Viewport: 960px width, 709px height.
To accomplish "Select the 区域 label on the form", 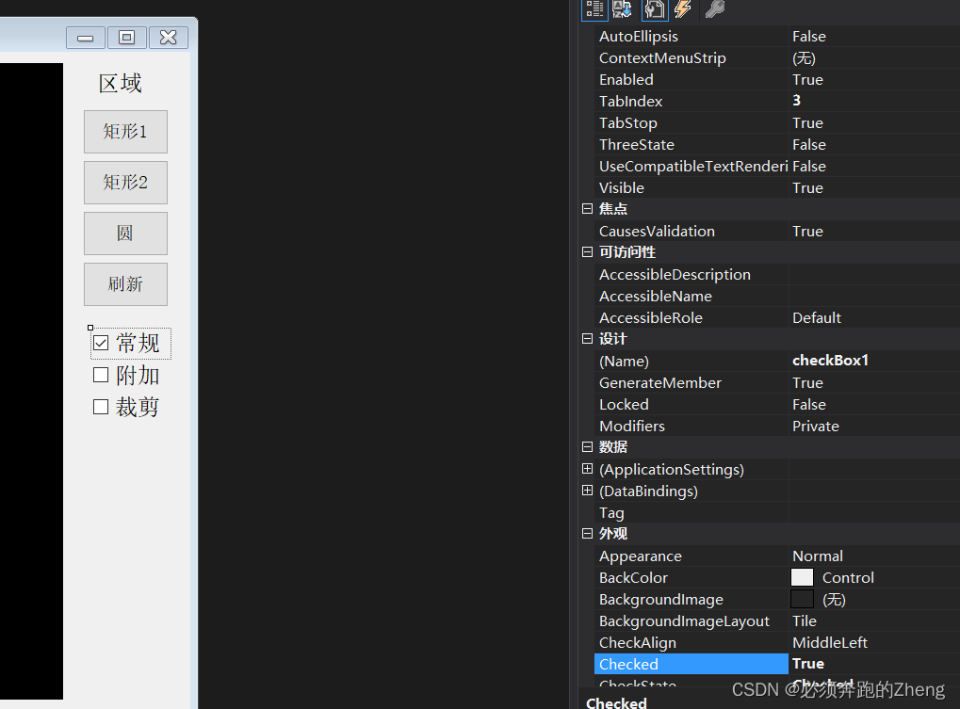I will (x=121, y=83).
